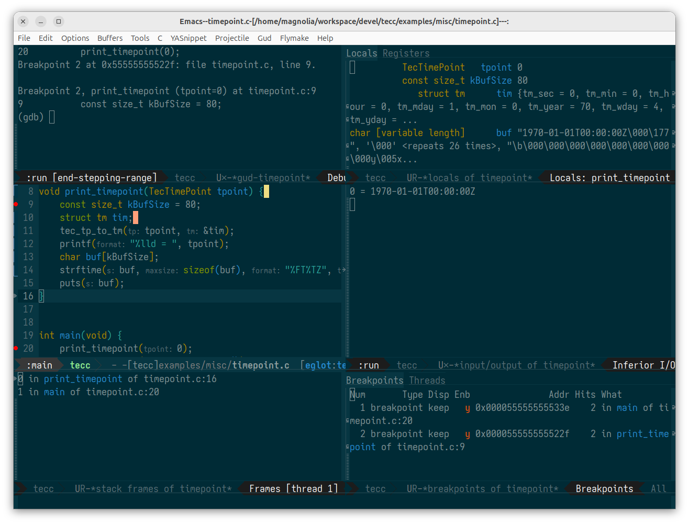689x524 pixels.
Task: Click the kBufSize variable in Locals
Action: 491,81
